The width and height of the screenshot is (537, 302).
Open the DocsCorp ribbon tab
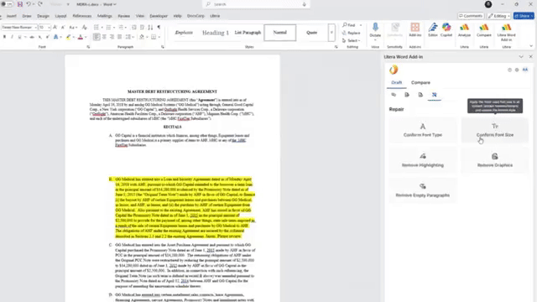196,16
